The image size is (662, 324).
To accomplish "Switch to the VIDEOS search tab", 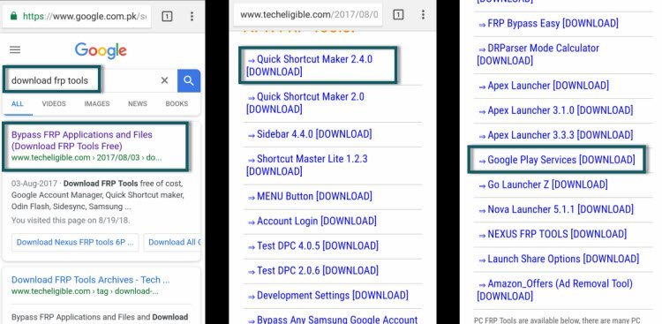I will click(x=54, y=103).
